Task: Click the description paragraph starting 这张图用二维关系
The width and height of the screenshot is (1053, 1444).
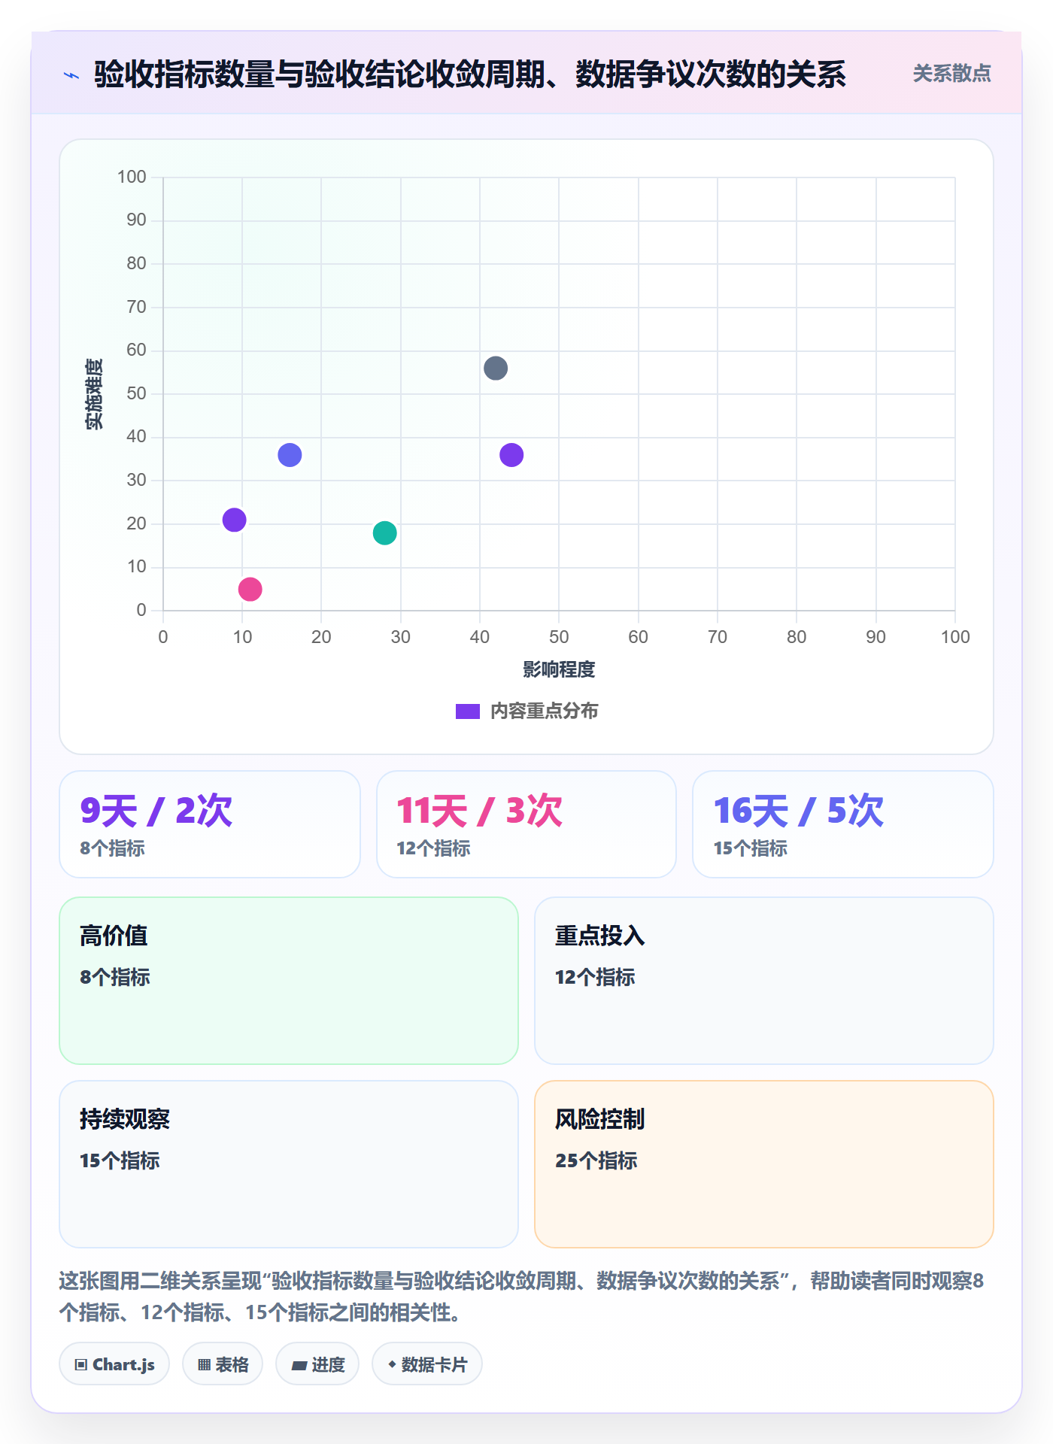Action: click(522, 1297)
